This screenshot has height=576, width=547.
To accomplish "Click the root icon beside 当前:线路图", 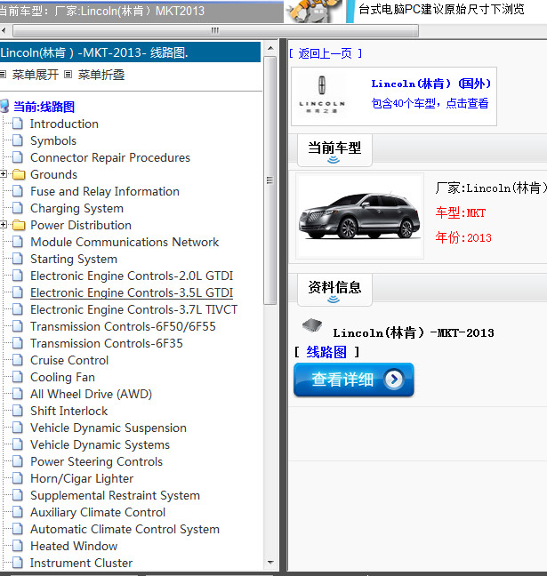I will [5, 107].
